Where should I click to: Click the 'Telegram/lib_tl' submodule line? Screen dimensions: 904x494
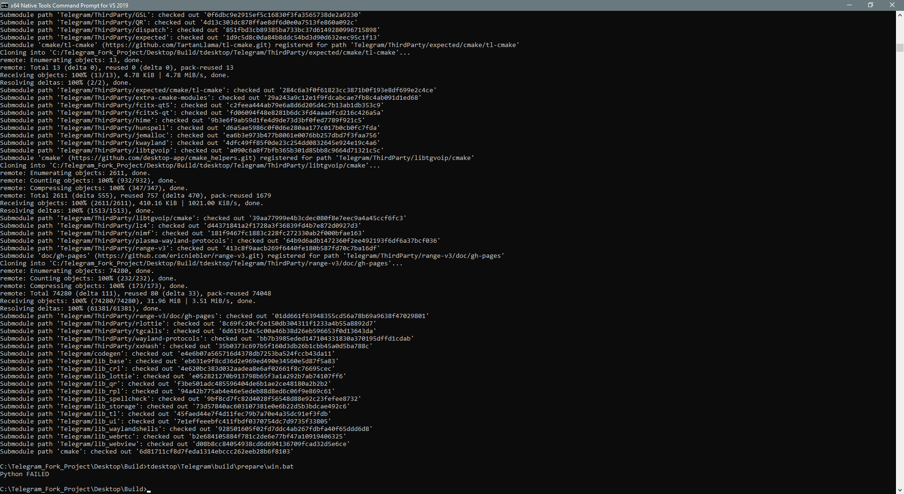pyautogui.click(x=166, y=414)
